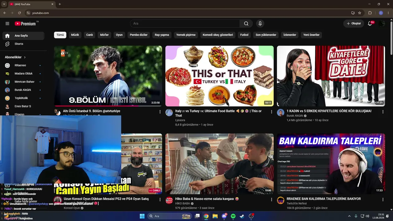393x221 pixels.
Task: Click the Oluştur create button
Action: pos(354,24)
